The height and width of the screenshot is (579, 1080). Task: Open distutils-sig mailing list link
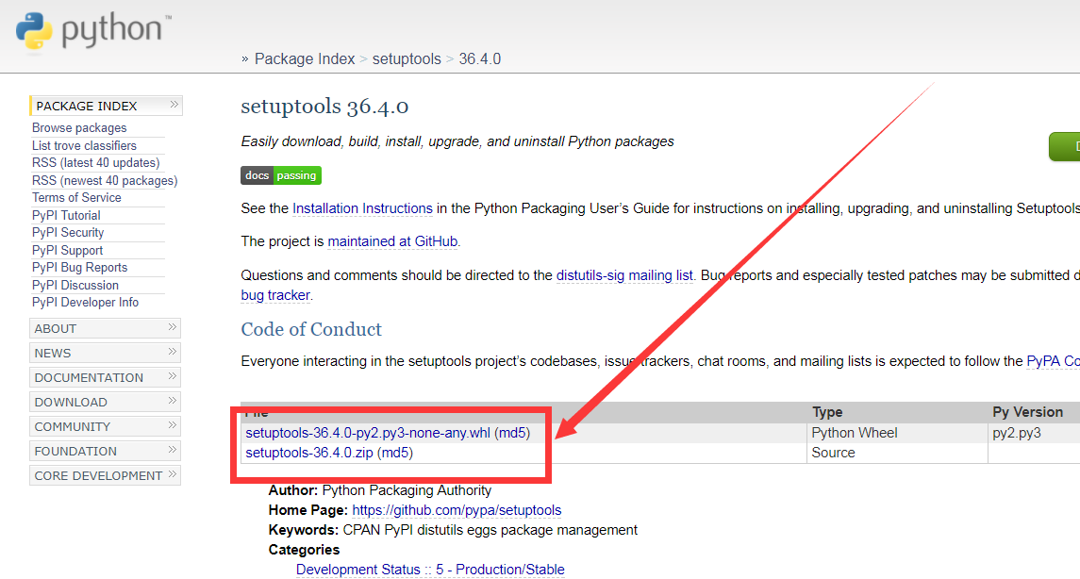point(624,274)
